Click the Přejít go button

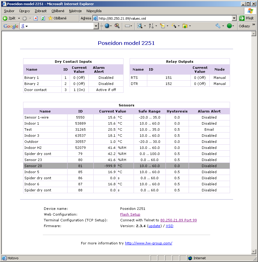(247, 18)
